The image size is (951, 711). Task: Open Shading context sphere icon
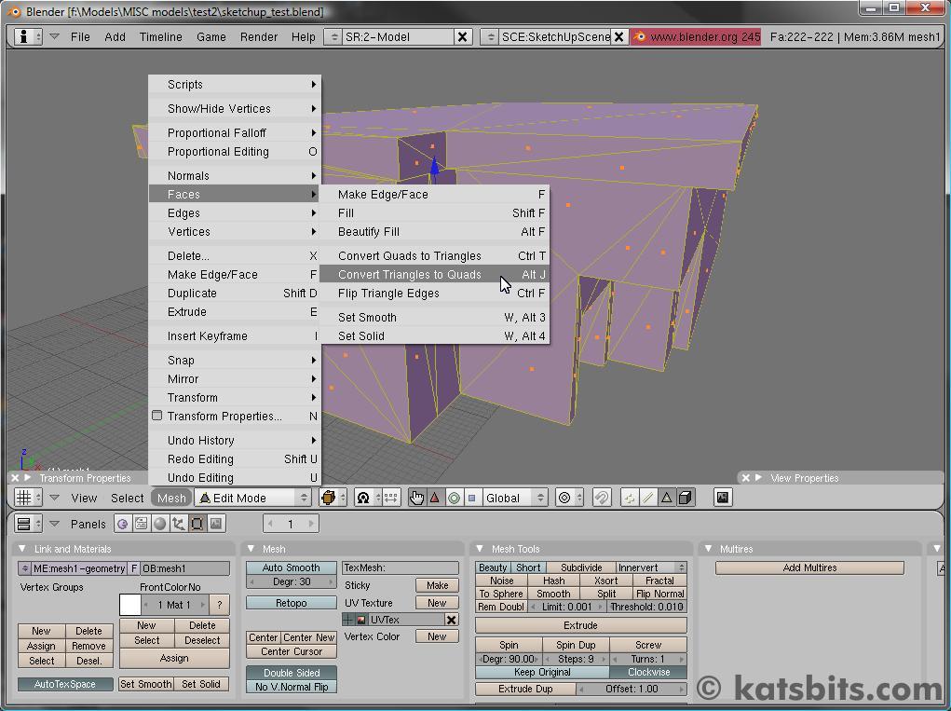click(x=159, y=524)
